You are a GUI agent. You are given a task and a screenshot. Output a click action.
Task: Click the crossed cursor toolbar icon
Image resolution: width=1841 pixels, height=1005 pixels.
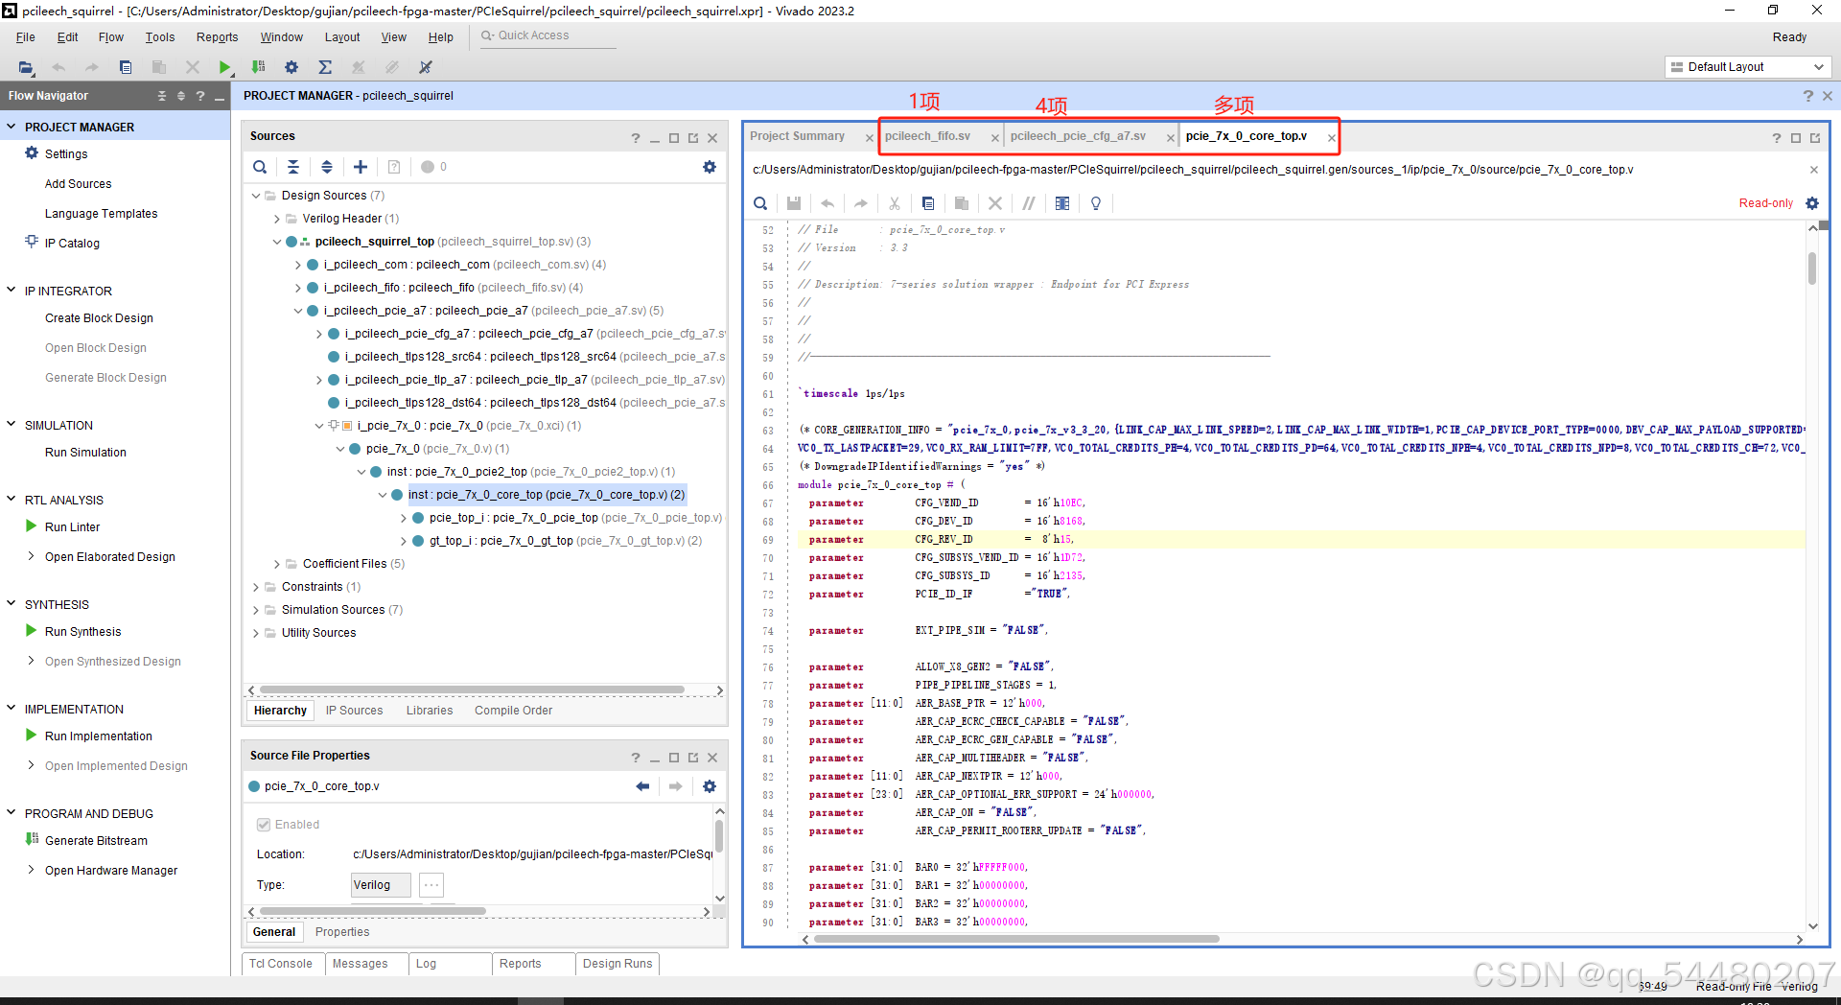point(426,67)
